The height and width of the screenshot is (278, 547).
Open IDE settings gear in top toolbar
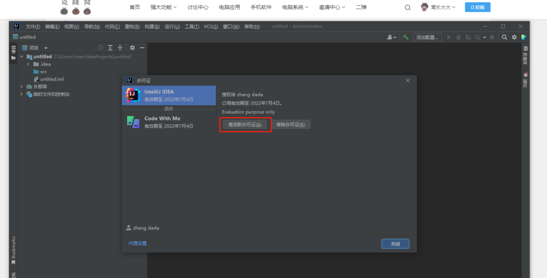point(514,37)
